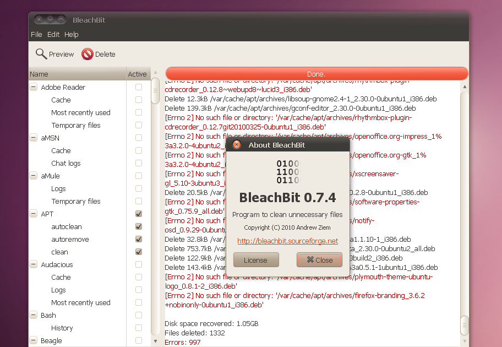Click the 'BleachBit 0.7.4' version heading
502x347 pixels.
(x=287, y=197)
